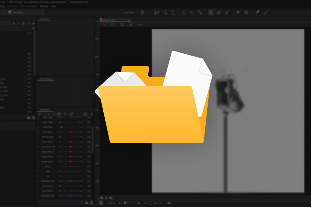Click the trash icon below the parameter list
311x207 pixels.
click(x=91, y=203)
